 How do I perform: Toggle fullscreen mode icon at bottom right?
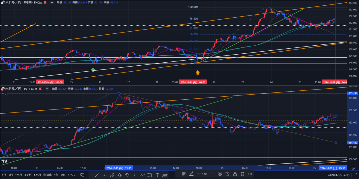point(355,175)
